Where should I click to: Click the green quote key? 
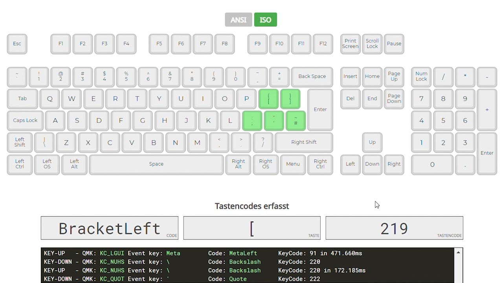[x=274, y=121]
